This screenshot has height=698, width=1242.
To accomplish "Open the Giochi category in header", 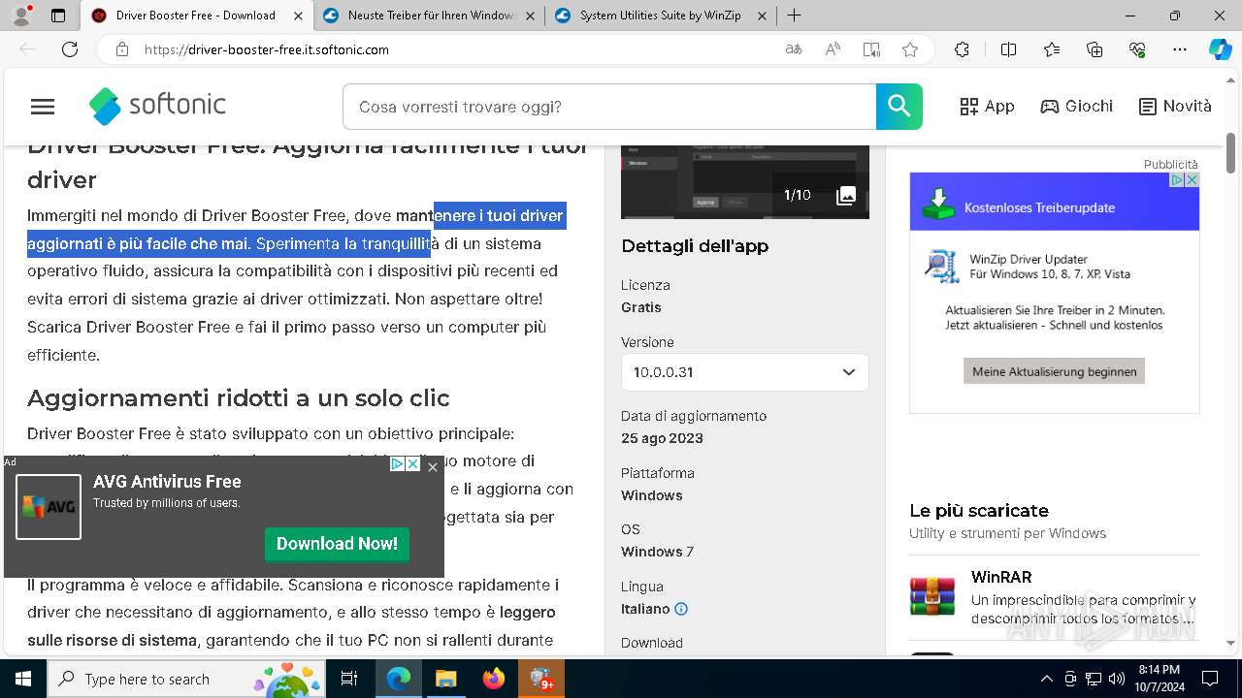I will point(1076,107).
